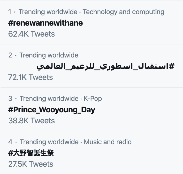The image size is (183, 174).
Task: Click "Trending worldwide" above the Arabic hashtag
Action: (x=49, y=55)
